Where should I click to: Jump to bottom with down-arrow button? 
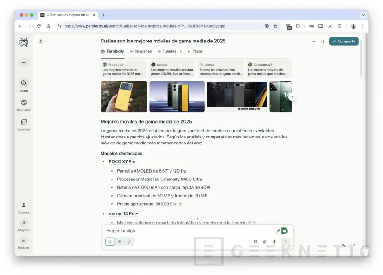click(x=198, y=218)
